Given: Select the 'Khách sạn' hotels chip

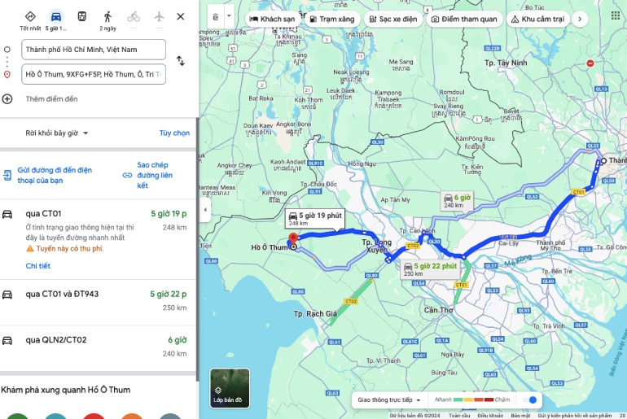Looking at the screenshot, I should pos(272,18).
